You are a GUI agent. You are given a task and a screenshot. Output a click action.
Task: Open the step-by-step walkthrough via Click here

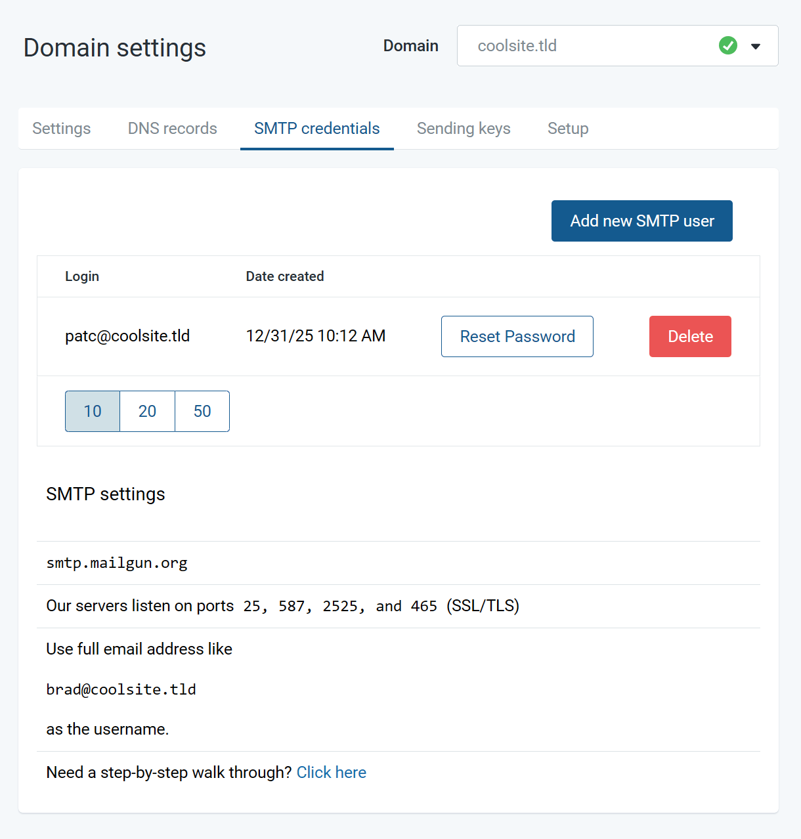pyautogui.click(x=332, y=772)
